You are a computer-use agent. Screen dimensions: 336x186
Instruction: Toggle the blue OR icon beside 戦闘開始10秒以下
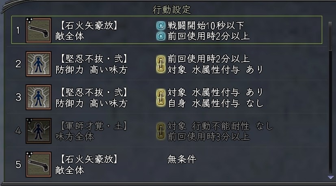tap(161, 26)
